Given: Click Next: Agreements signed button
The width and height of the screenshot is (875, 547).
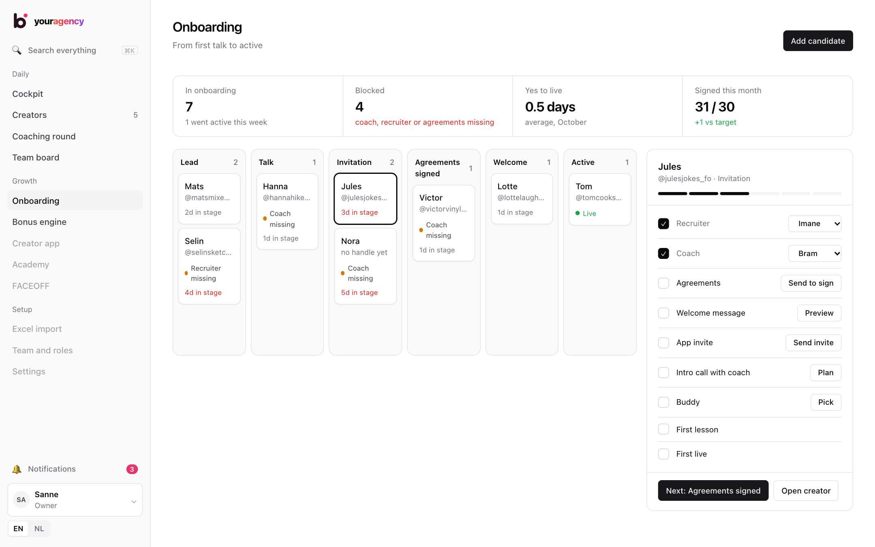Looking at the screenshot, I should coord(713,491).
